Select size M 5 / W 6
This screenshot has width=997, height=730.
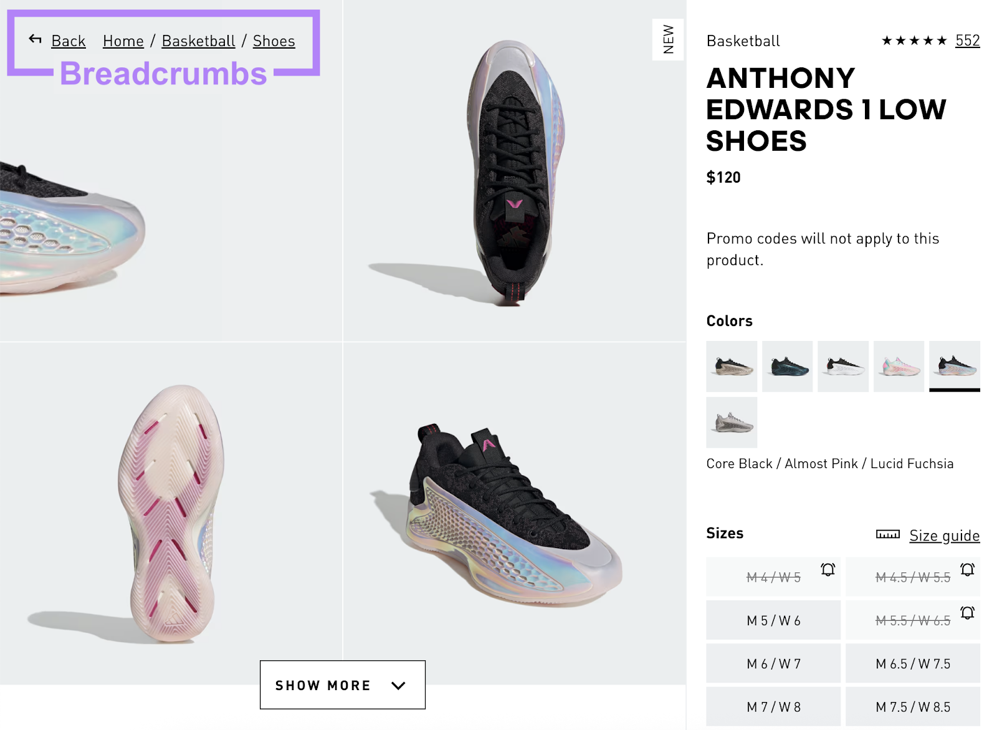click(x=773, y=620)
